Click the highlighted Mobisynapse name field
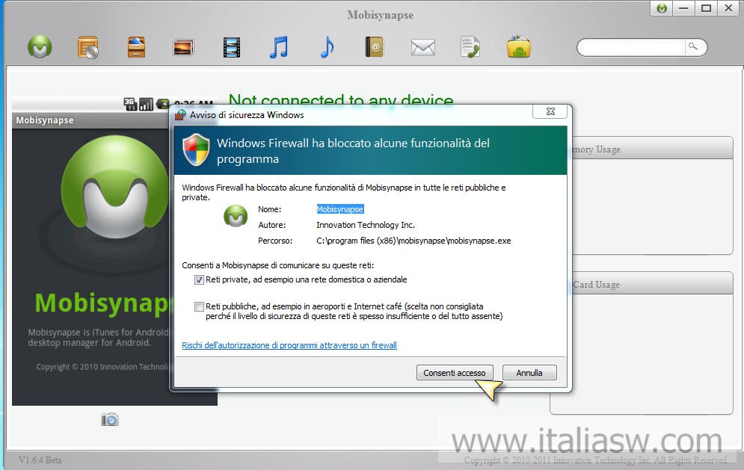The width and height of the screenshot is (744, 470). (x=340, y=209)
